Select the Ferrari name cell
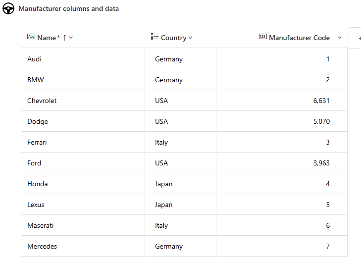 tap(37, 142)
